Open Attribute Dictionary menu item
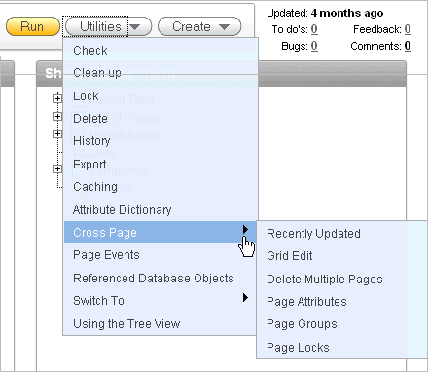The image size is (428, 373). tap(160, 210)
